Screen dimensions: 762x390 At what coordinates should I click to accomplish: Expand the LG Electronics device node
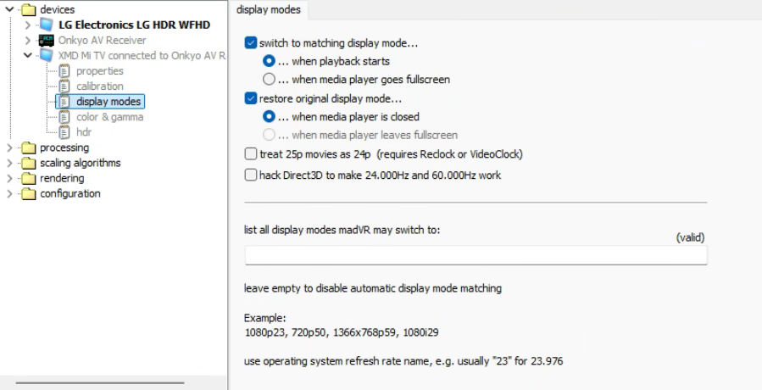(28, 25)
